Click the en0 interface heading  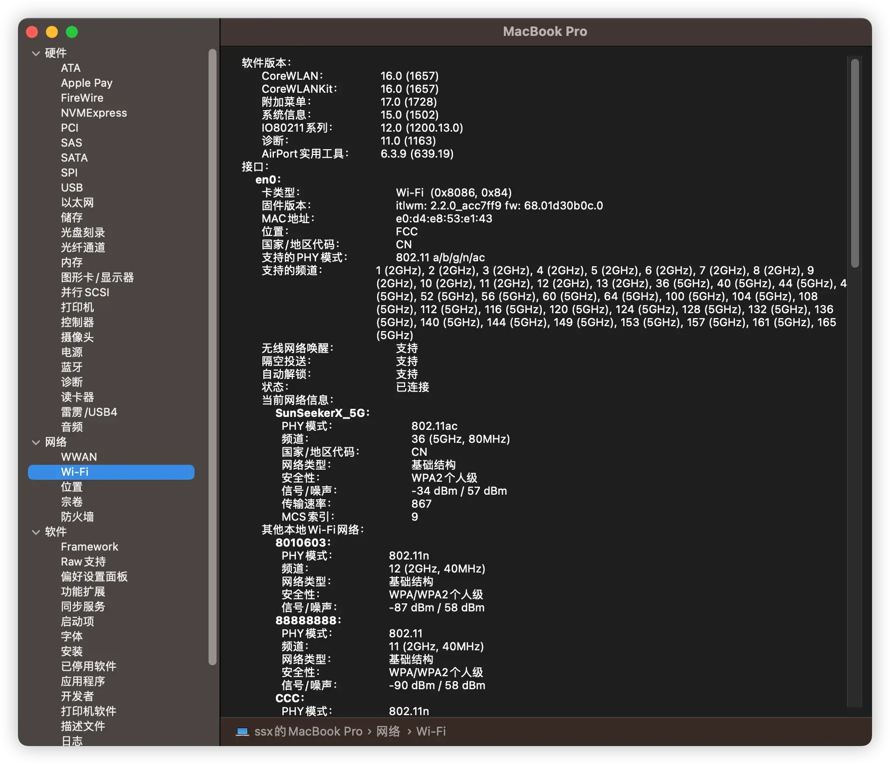pyautogui.click(x=268, y=180)
